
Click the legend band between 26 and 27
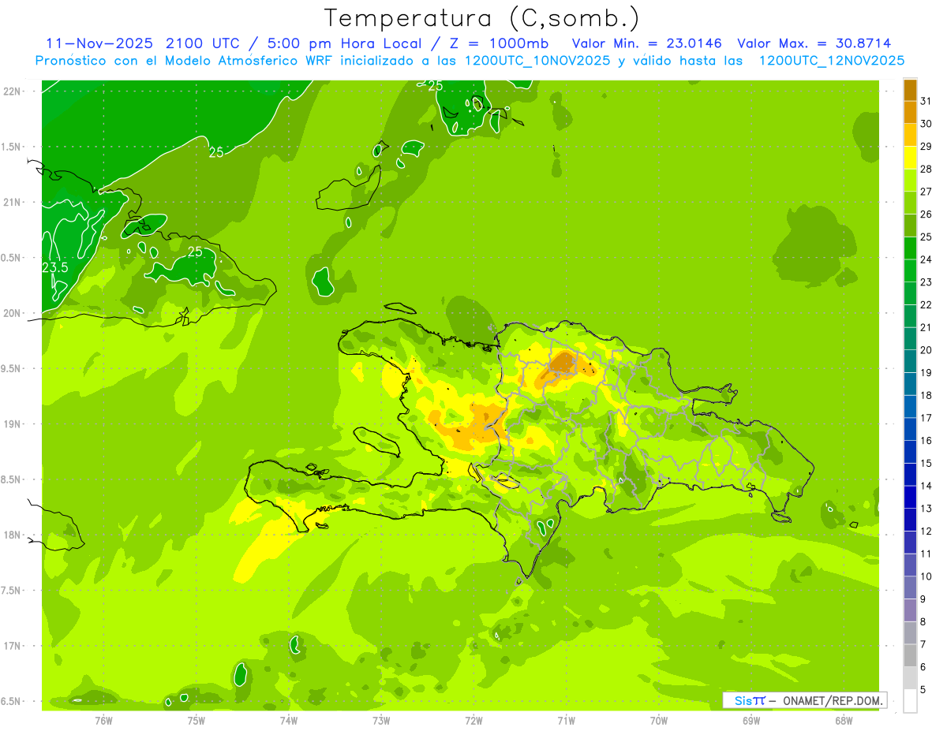[x=910, y=203]
